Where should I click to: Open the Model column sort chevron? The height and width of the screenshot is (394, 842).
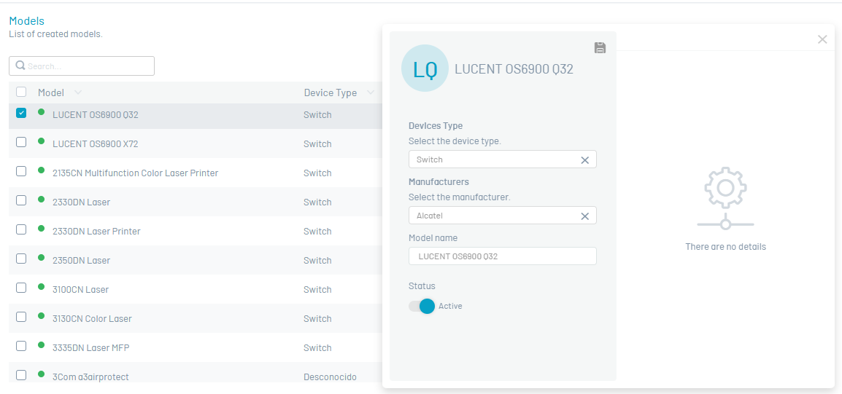[x=78, y=92]
